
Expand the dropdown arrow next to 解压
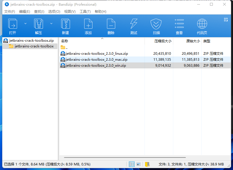51,24
